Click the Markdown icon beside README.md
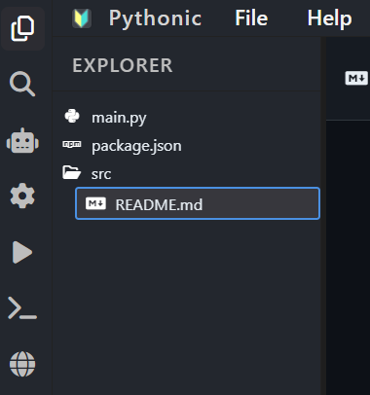The height and width of the screenshot is (395, 370). click(95, 203)
